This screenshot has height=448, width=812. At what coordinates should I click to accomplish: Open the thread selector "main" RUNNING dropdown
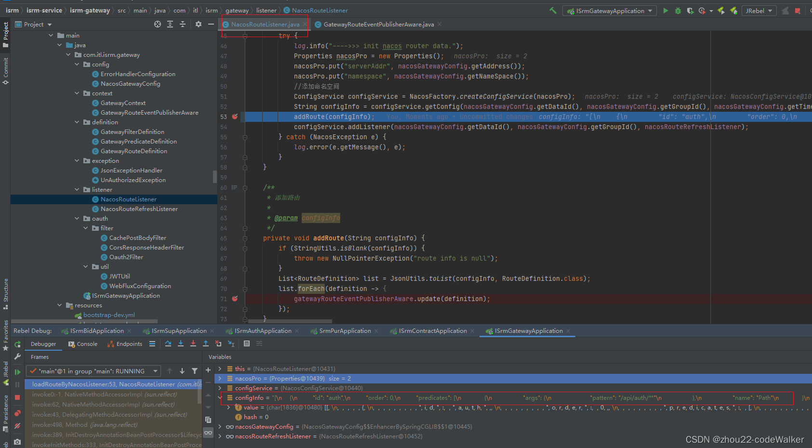pyautogui.click(x=93, y=371)
